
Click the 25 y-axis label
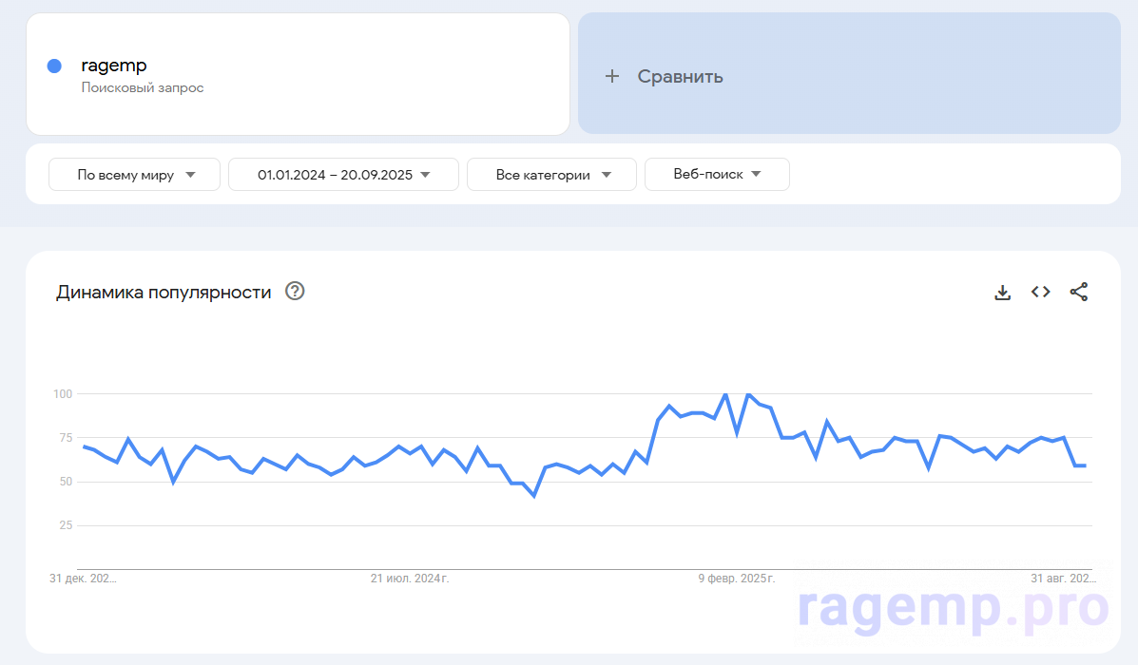pyautogui.click(x=66, y=525)
